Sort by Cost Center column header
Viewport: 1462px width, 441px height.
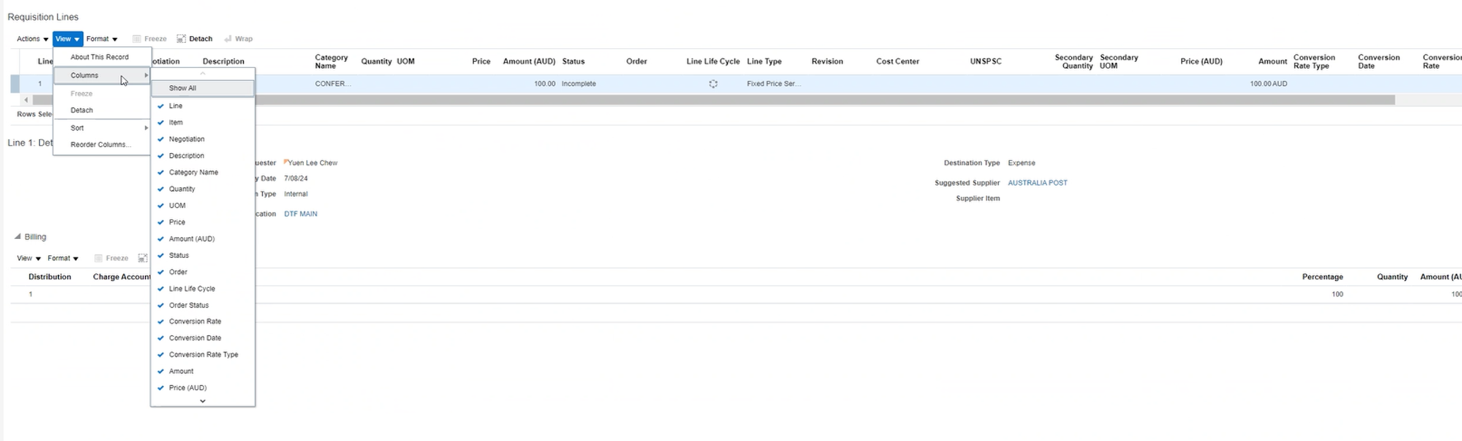click(897, 61)
